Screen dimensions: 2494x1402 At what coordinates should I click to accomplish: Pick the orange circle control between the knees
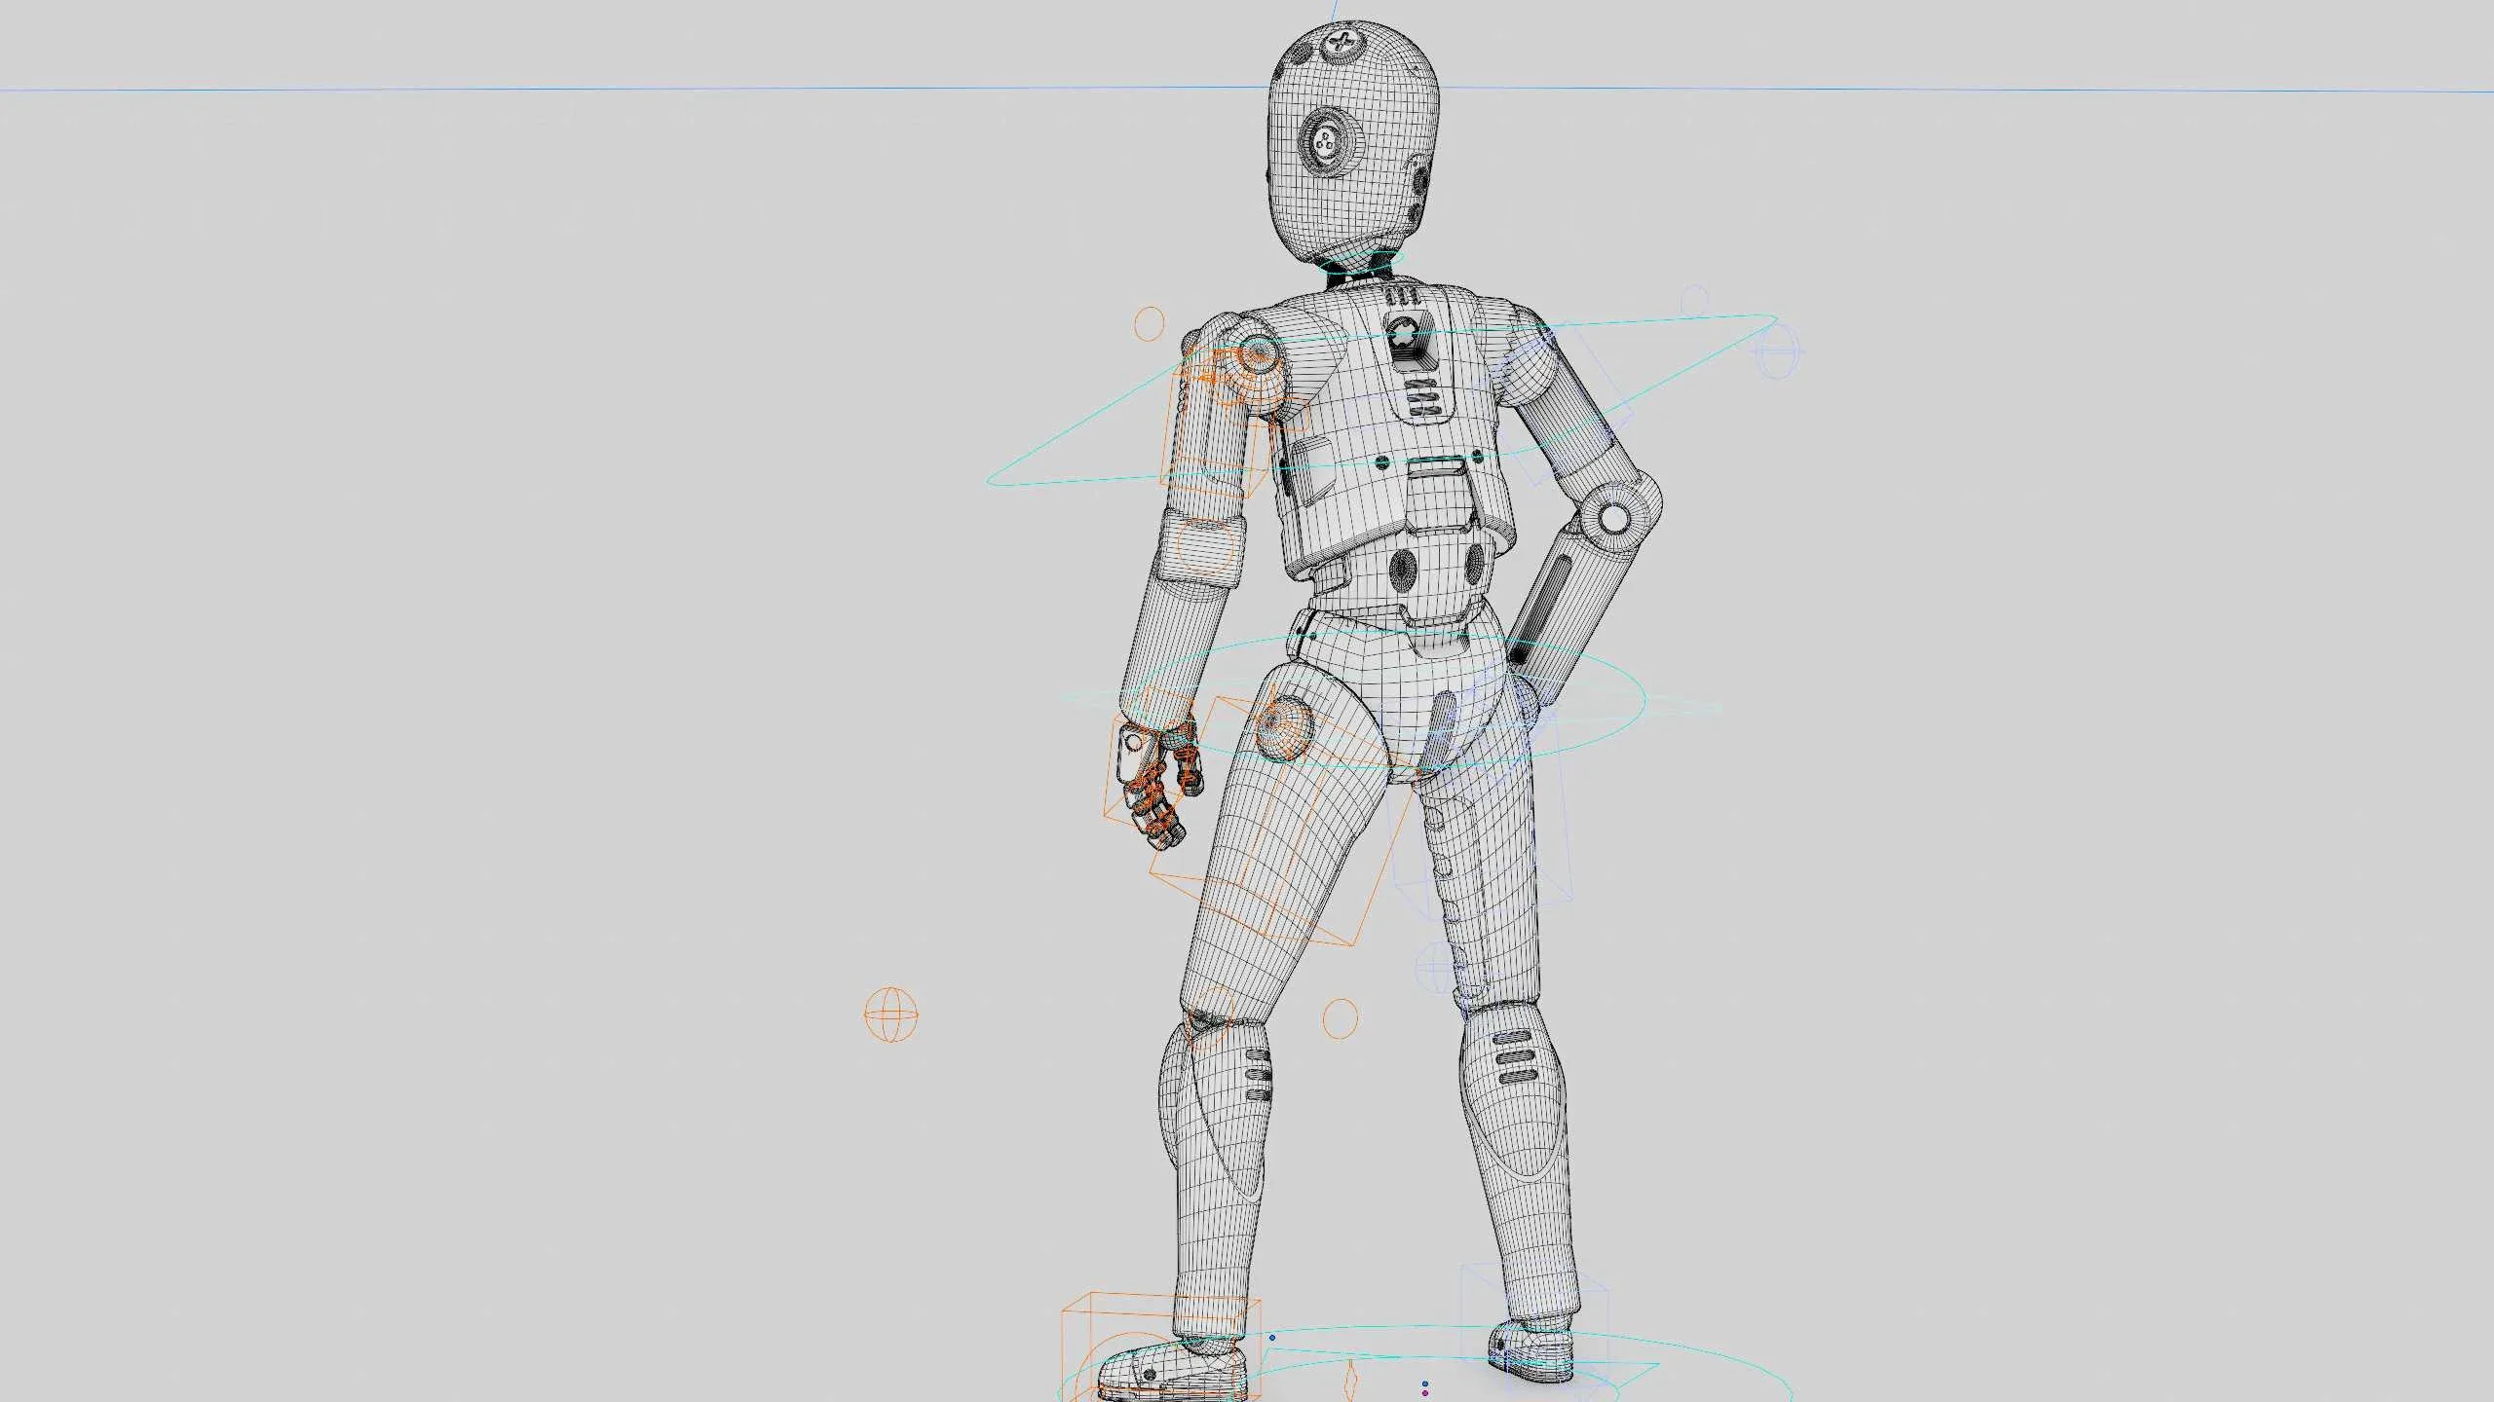(1340, 1018)
